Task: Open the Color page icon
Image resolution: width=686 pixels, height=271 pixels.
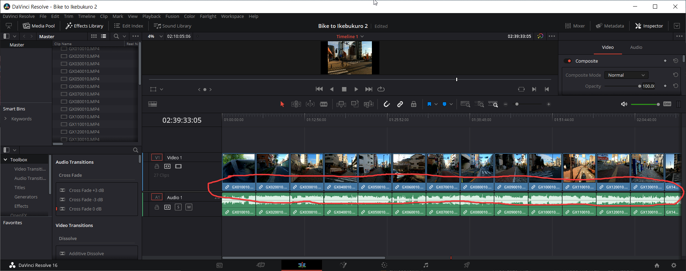Action: pyautogui.click(x=384, y=265)
